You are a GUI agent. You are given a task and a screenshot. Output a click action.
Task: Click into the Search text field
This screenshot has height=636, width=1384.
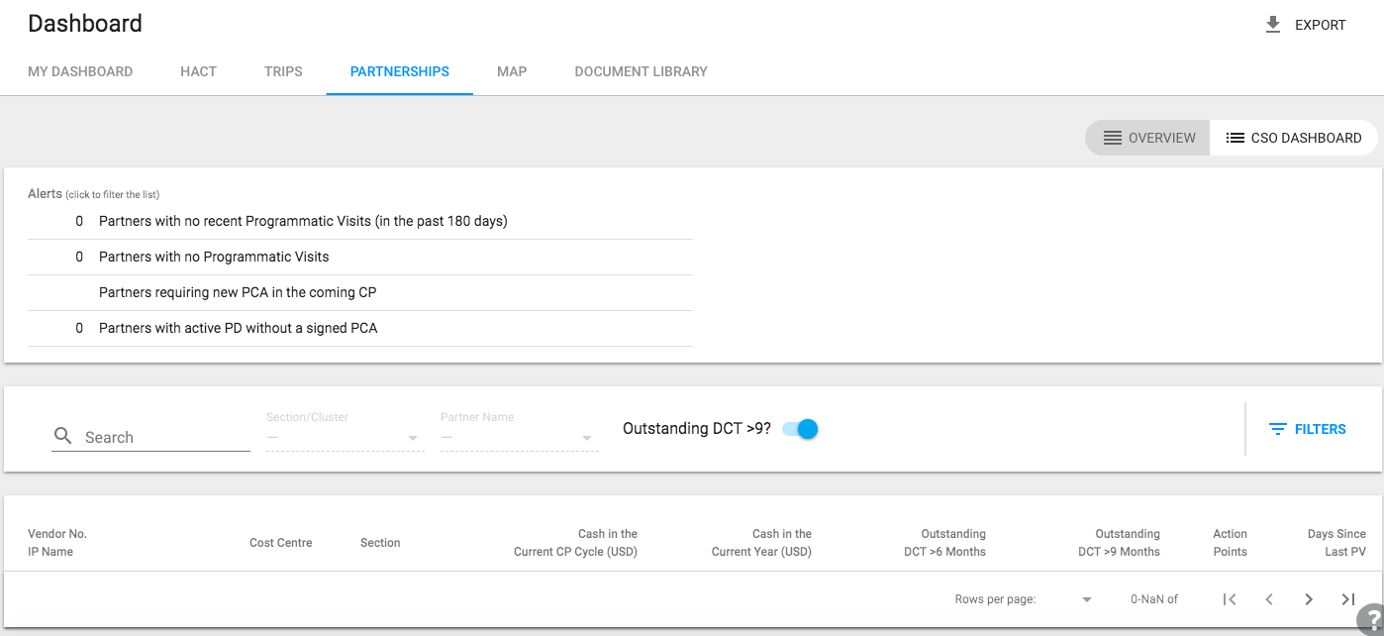click(x=164, y=437)
